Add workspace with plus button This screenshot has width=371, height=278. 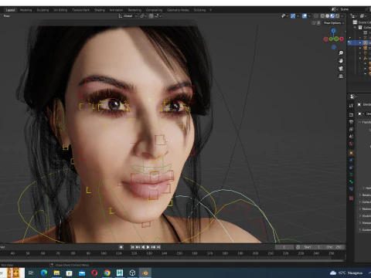click(210, 10)
